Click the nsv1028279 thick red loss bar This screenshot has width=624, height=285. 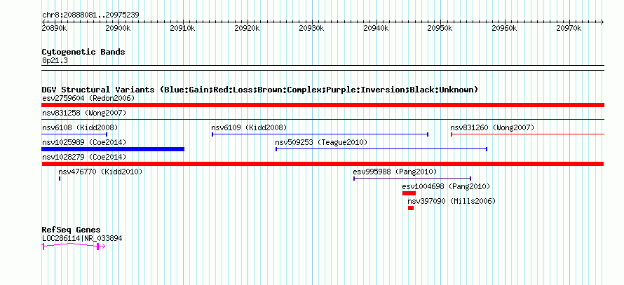tap(323, 164)
